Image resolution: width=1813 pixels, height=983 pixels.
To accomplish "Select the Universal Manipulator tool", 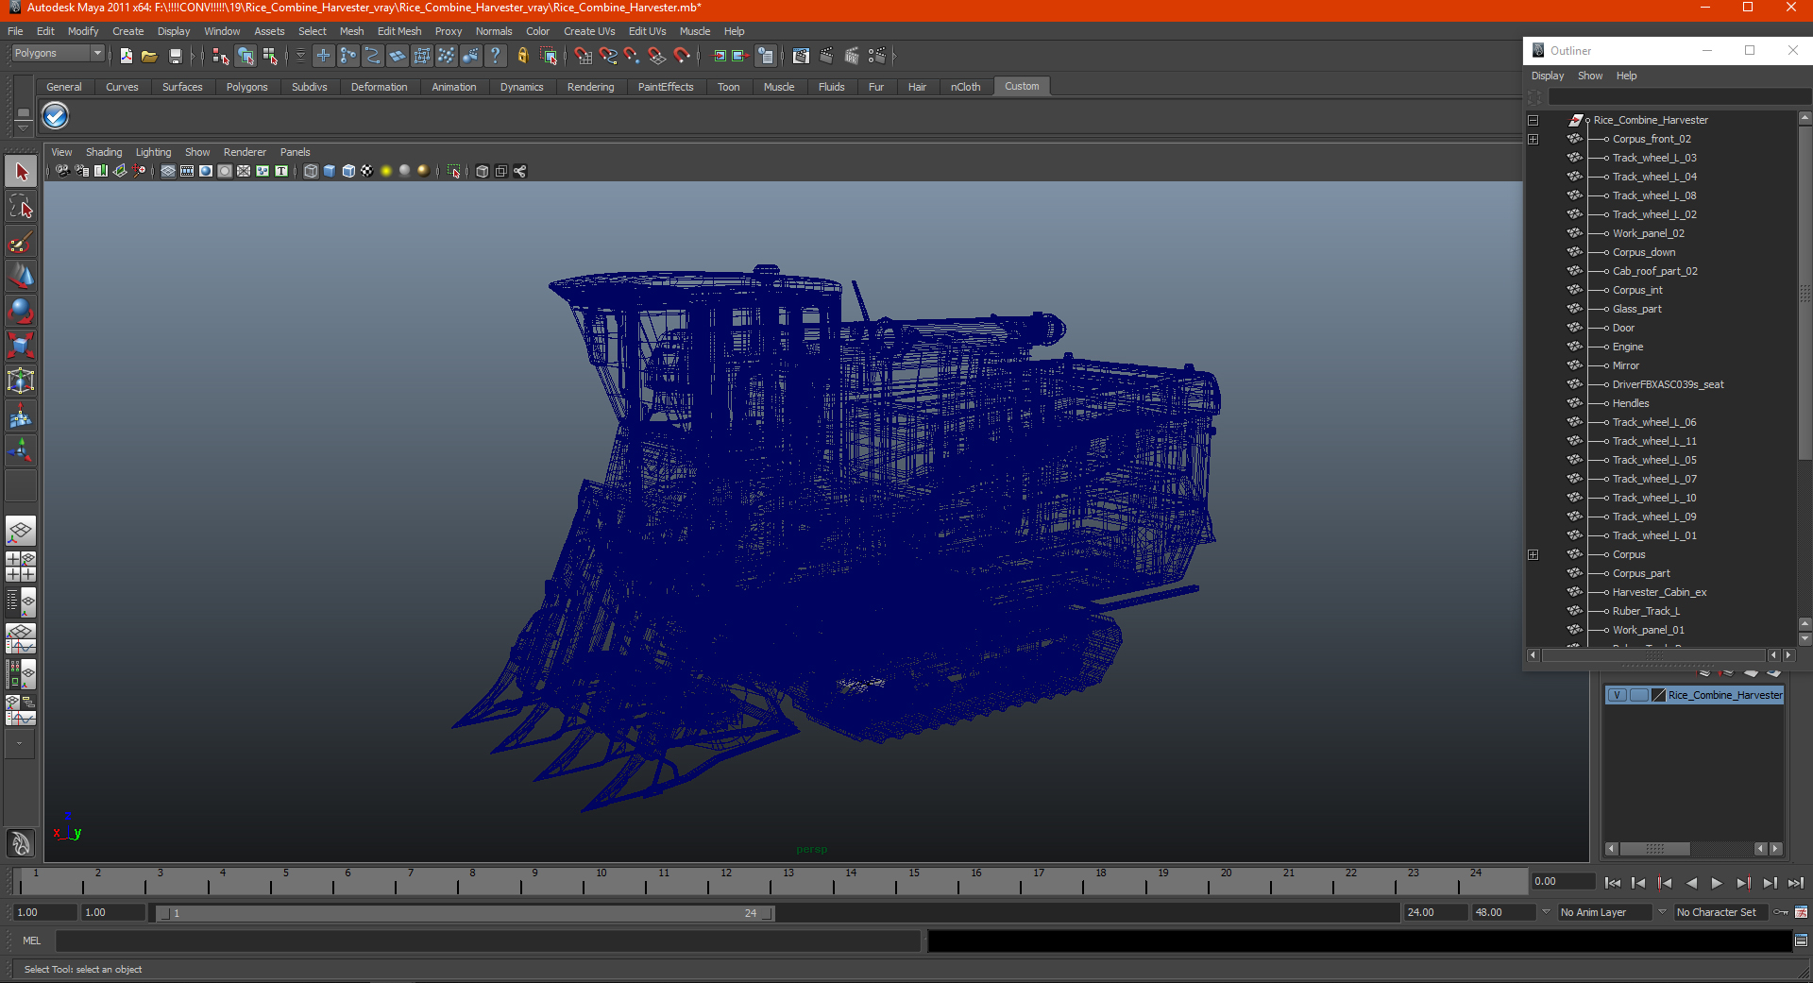I will point(21,381).
